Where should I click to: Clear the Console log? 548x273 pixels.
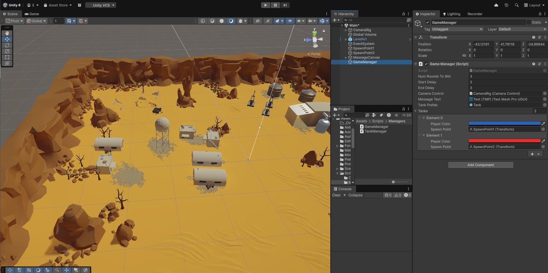336,195
